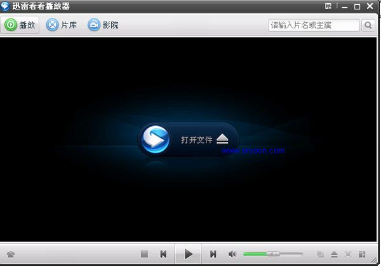Viewport: 381px width, 267px height.
Task: Toggle fullscreen mode icon in bottom bar
Action: pyautogui.click(x=348, y=254)
